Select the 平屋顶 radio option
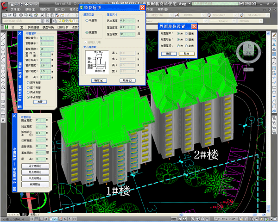278x222 pixels. click(x=87, y=20)
